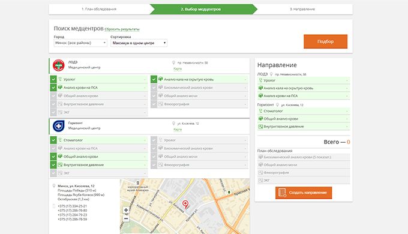Image resolution: width=408 pixels, height=234 pixels.
Task: Click the red map marker pin
Action: point(185,205)
